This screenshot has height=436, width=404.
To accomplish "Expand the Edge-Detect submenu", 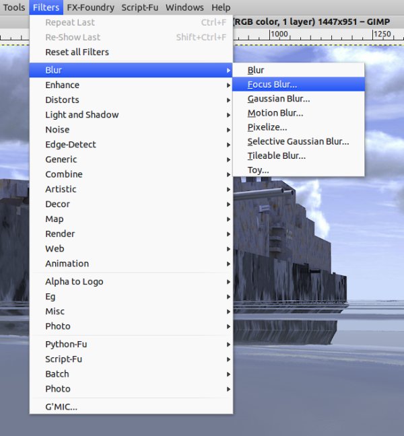I will (x=131, y=144).
